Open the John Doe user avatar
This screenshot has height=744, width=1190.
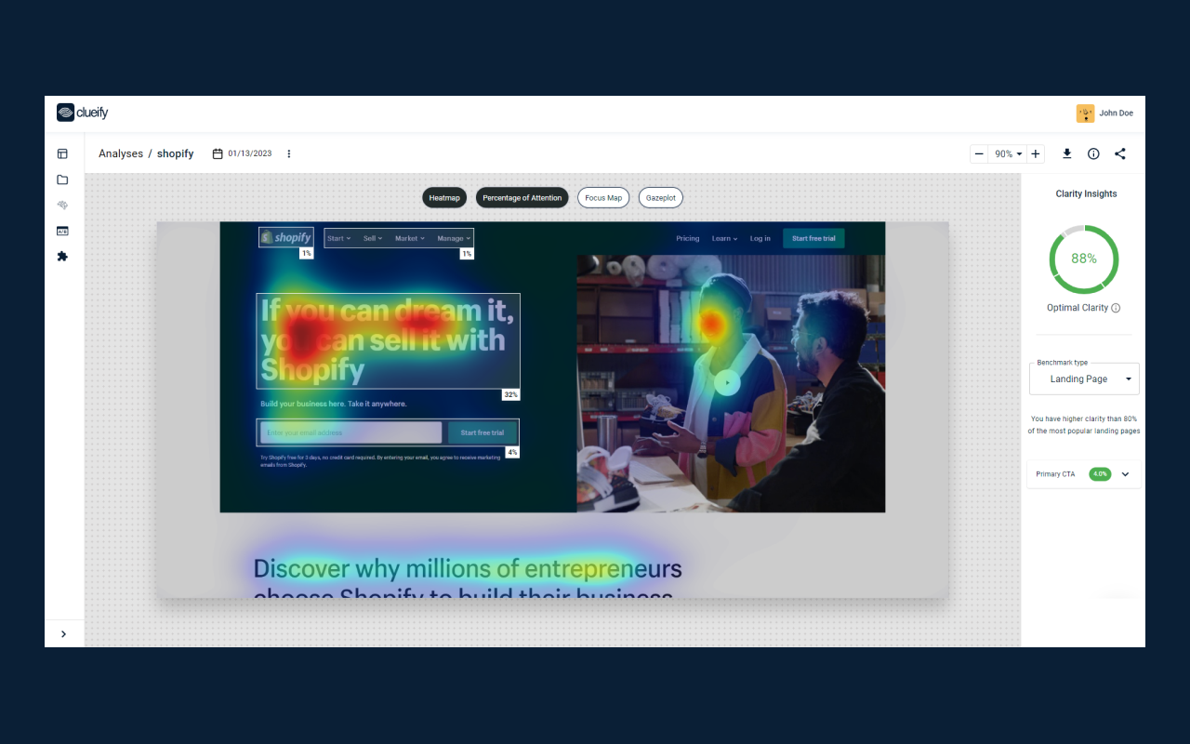1085,113
